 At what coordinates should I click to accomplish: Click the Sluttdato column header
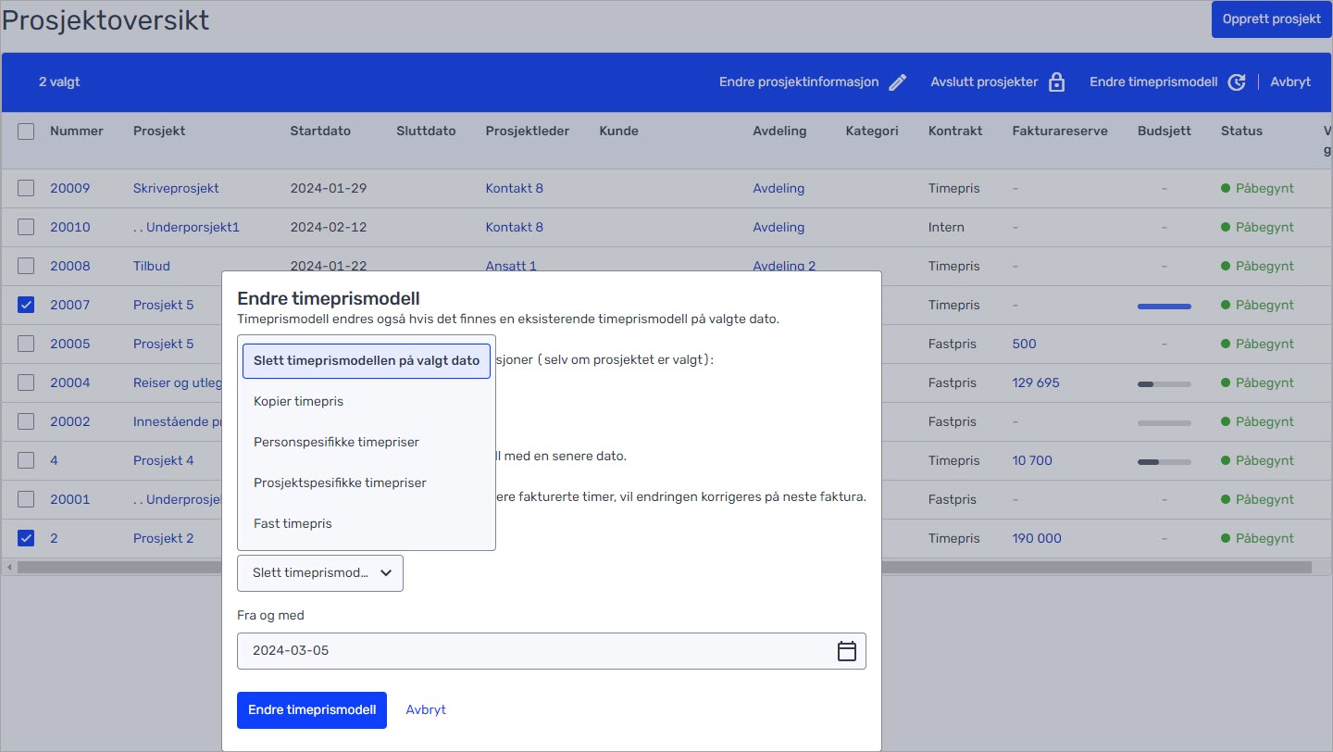[x=426, y=131]
